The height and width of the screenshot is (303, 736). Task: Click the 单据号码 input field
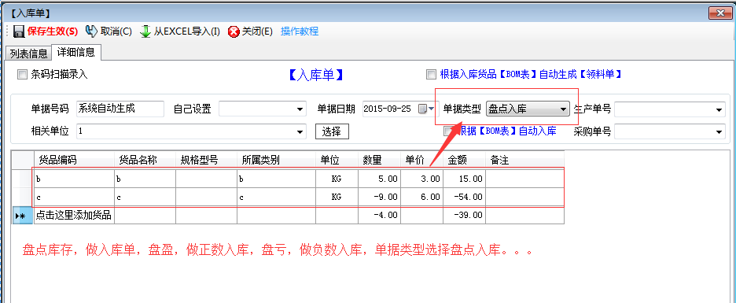[120, 109]
